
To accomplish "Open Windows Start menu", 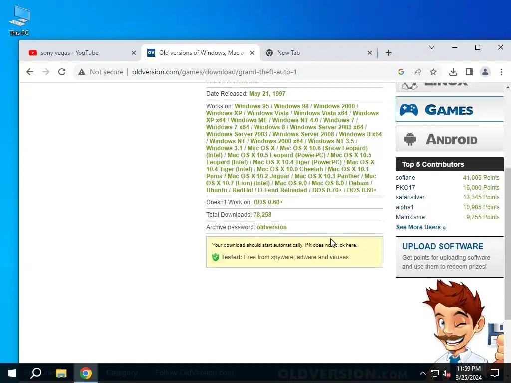I will pyautogui.click(x=12, y=373).
